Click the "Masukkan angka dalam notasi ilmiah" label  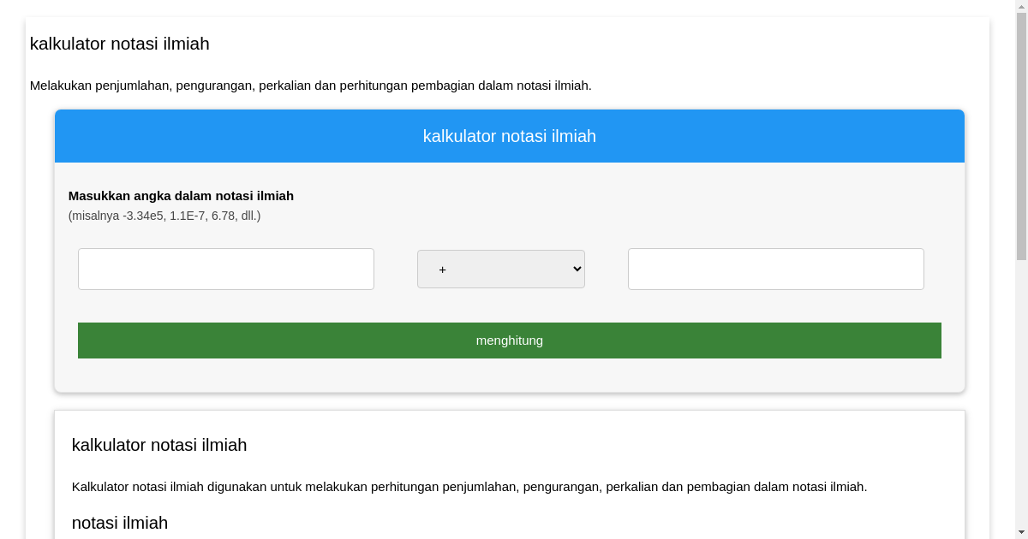[x=182, y=195]
